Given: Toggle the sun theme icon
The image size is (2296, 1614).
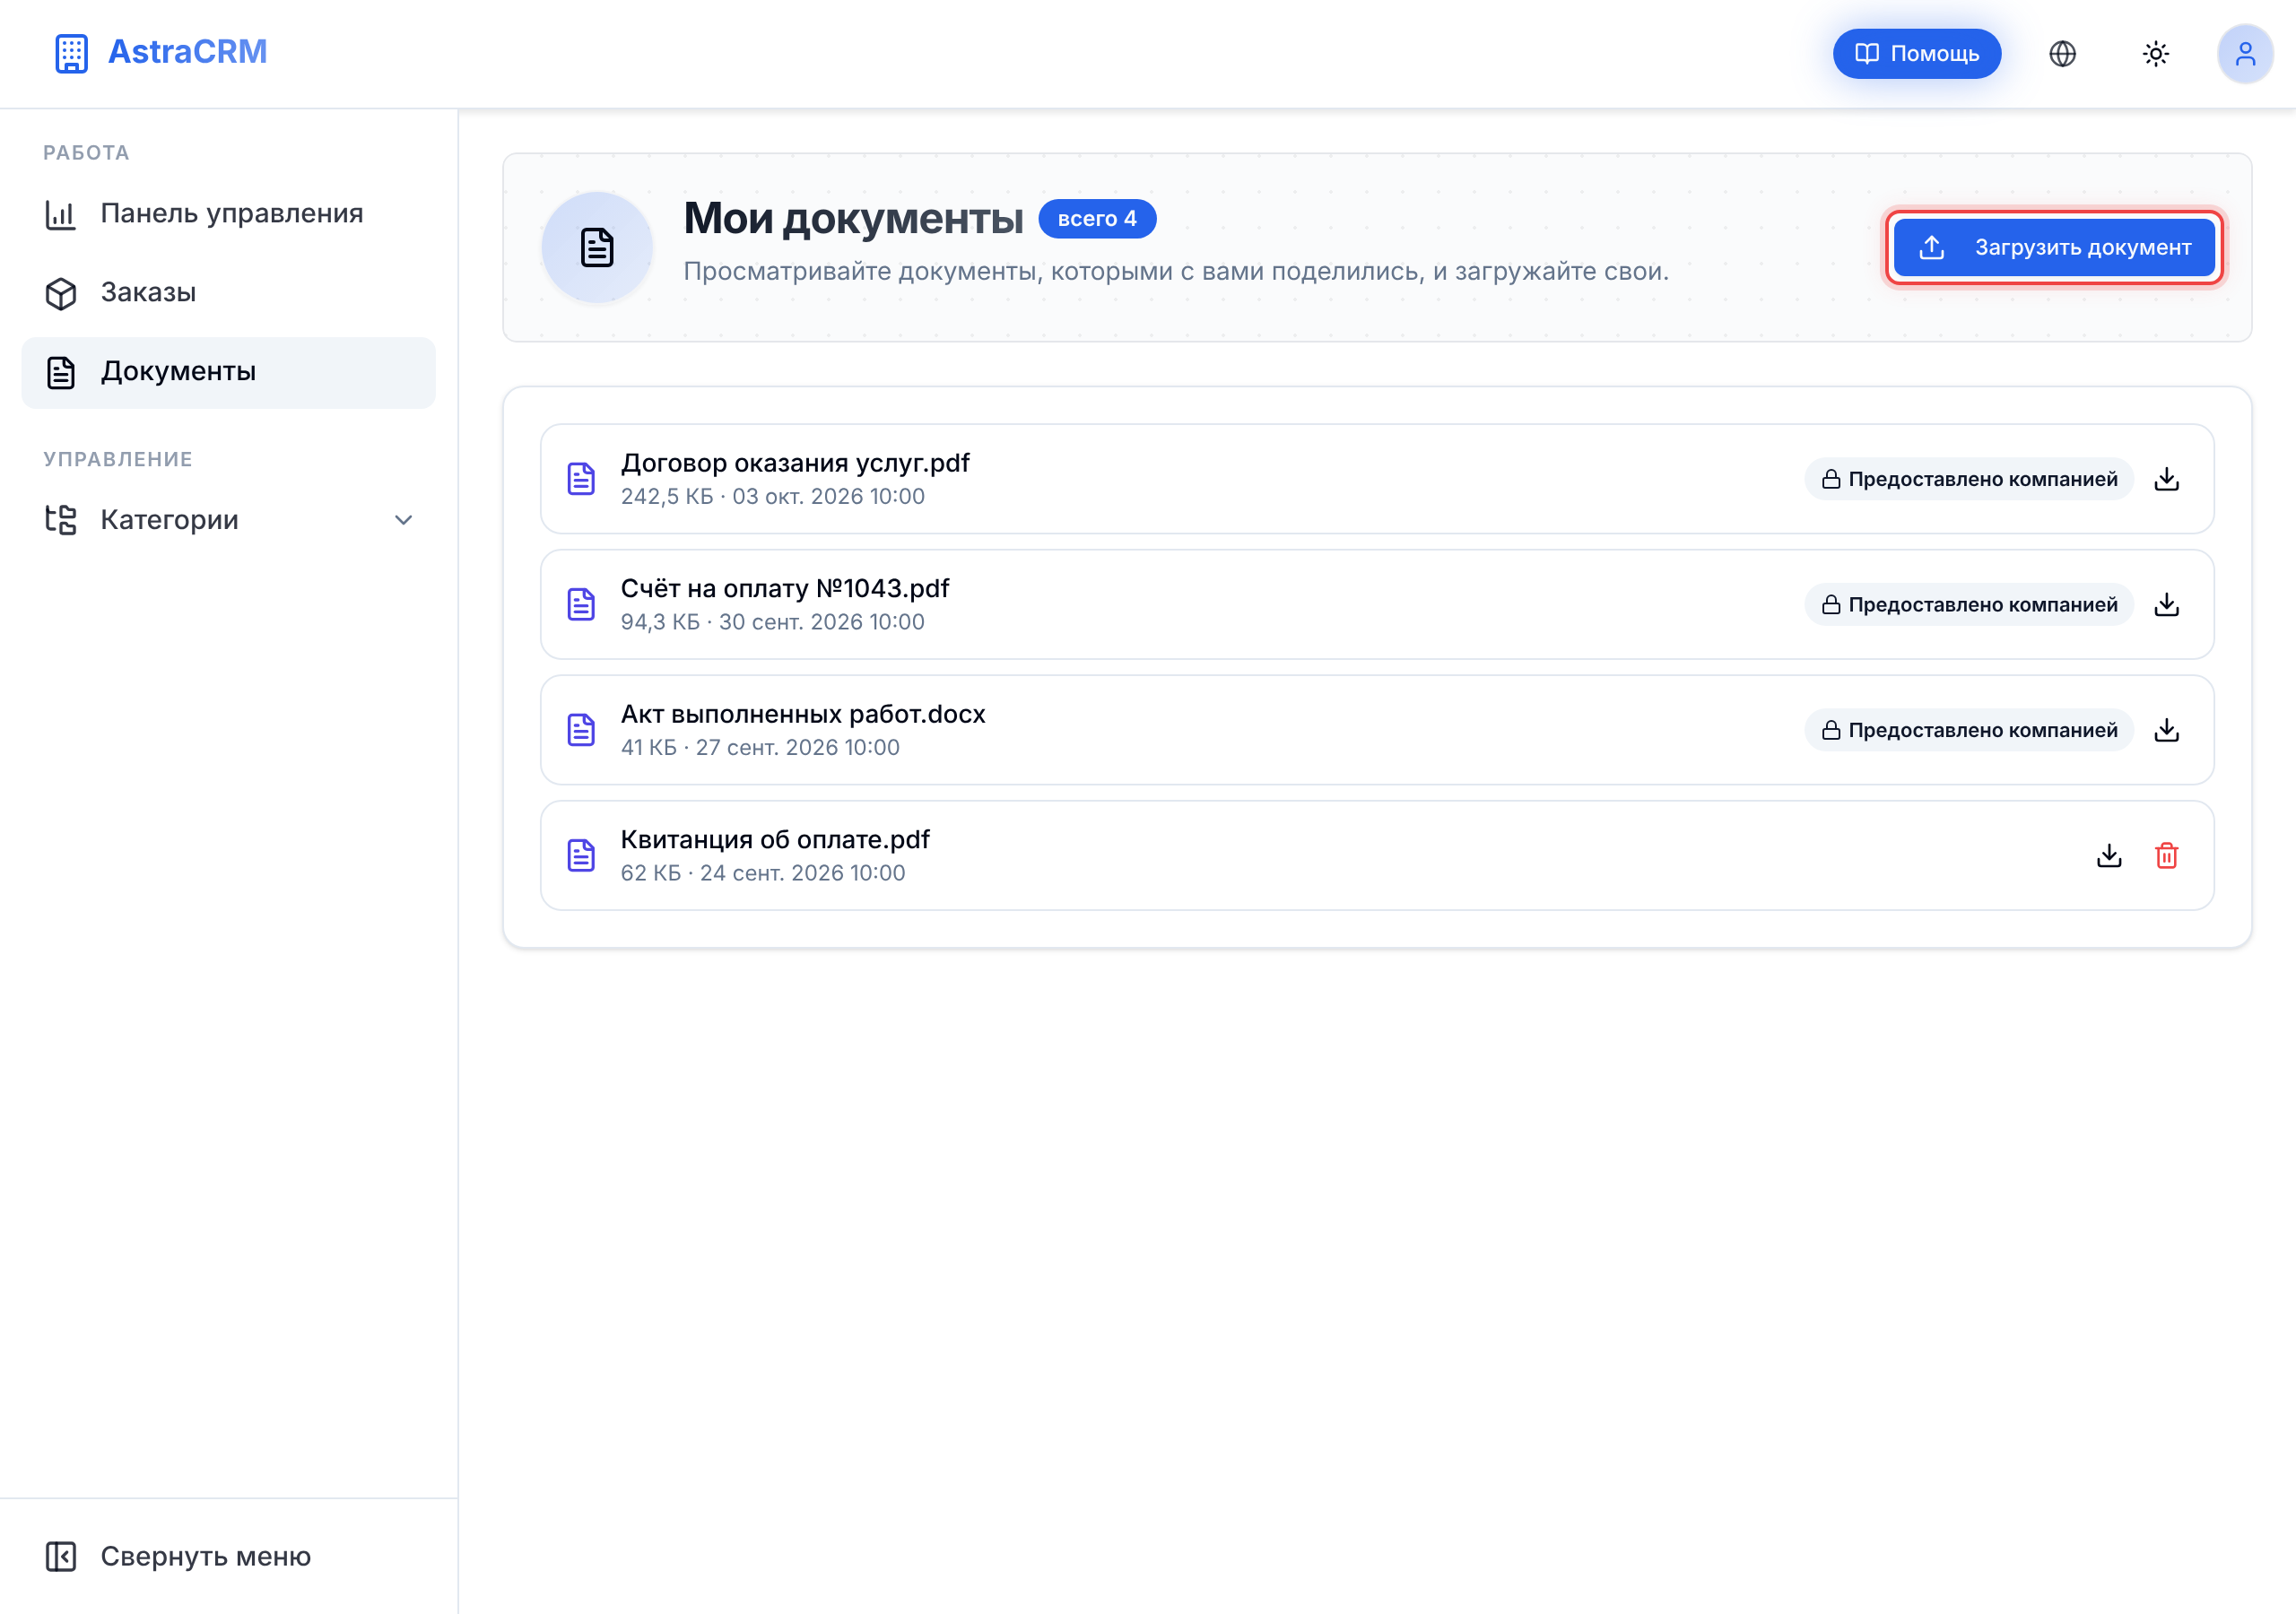Looking at the screenshot, I should point(2155,53).
